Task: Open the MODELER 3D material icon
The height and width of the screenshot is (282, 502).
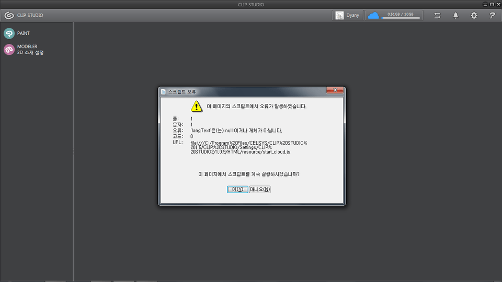Action: click(x=9, y=50)
